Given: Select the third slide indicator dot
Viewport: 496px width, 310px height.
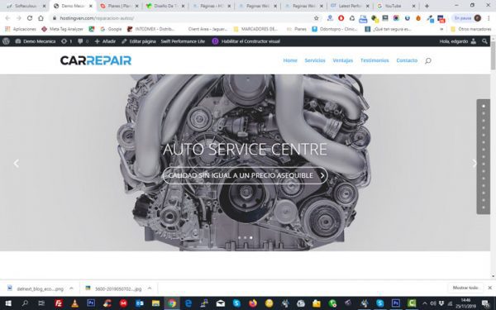Looking at the screenshot, I should point(250,237).
